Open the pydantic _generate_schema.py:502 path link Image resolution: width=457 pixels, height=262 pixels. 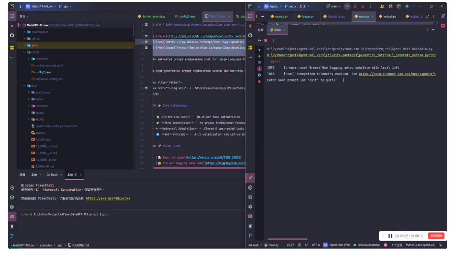(352, 55)
